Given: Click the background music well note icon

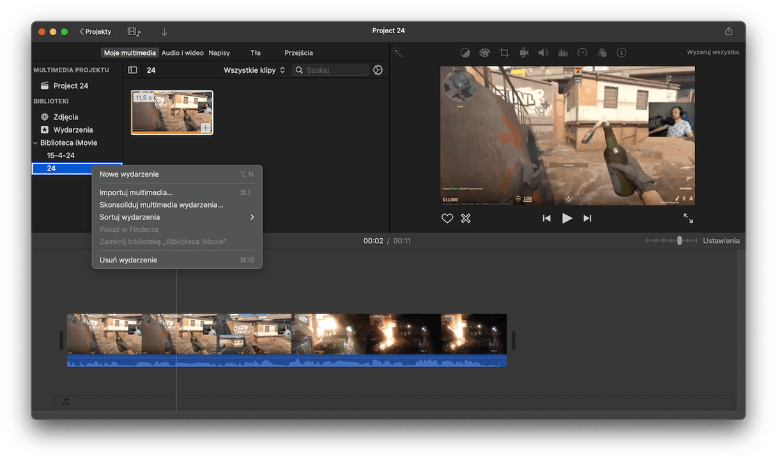Looking at the screenshot, I should tap(65, 402).
